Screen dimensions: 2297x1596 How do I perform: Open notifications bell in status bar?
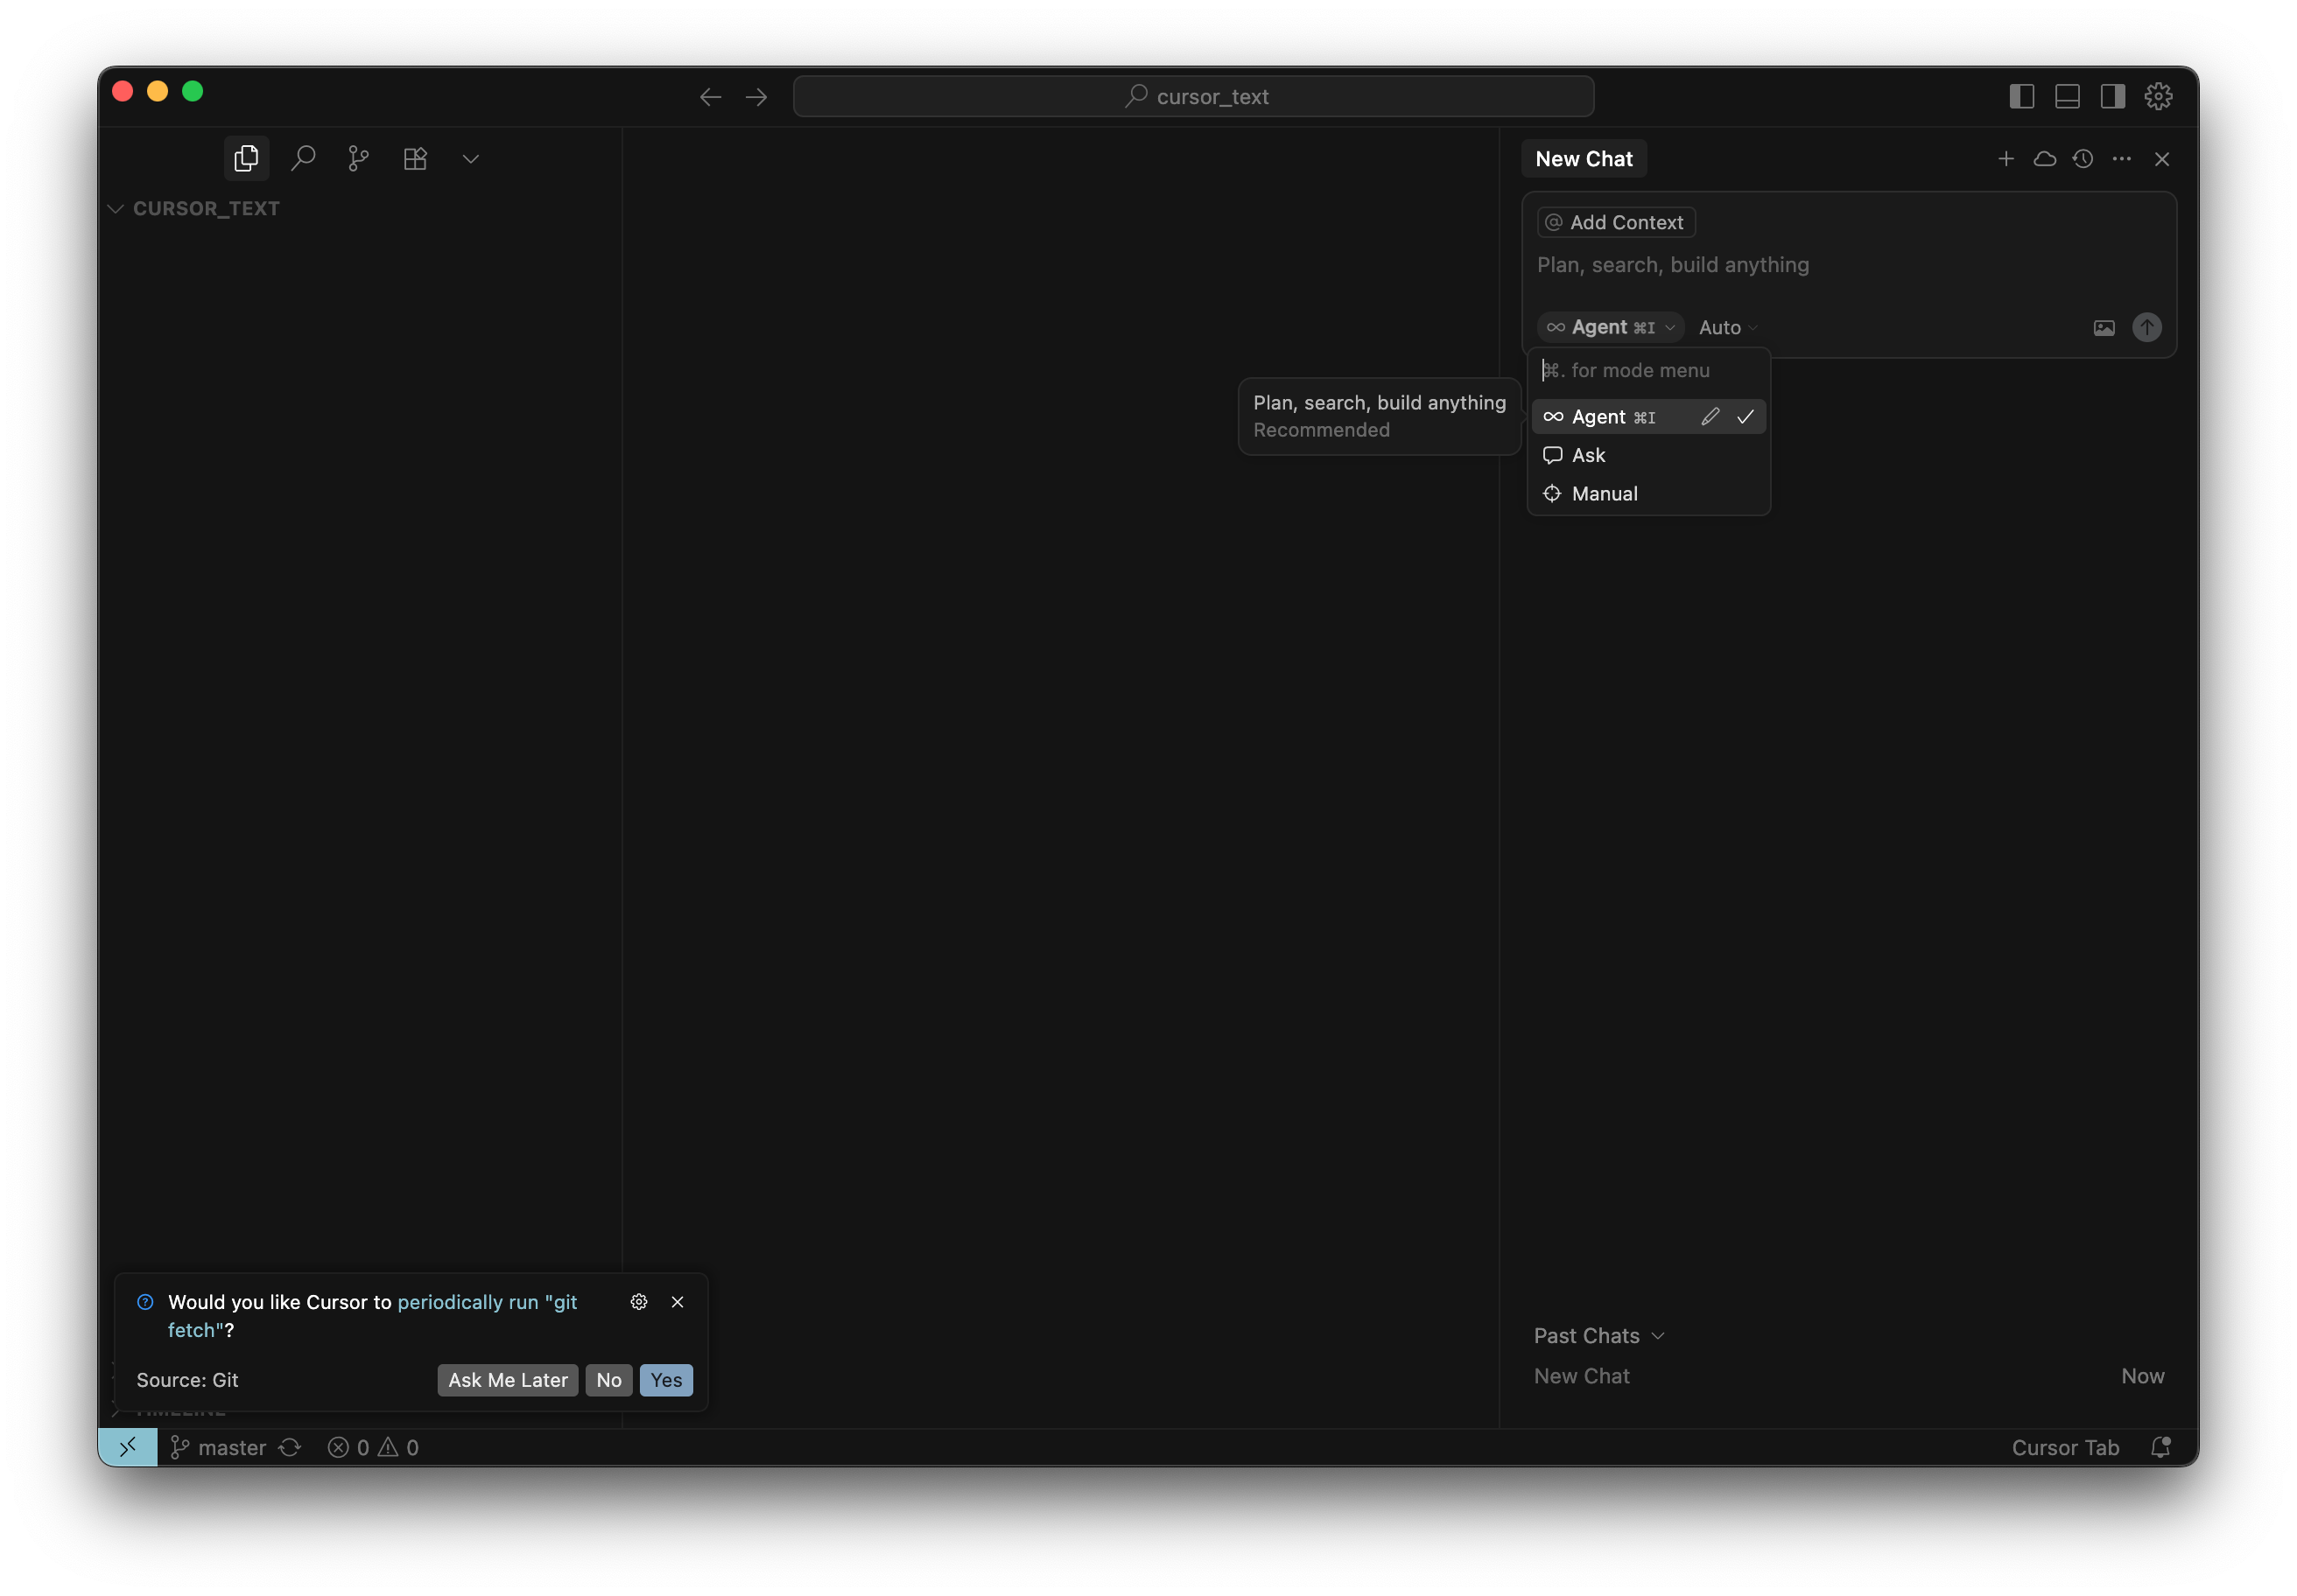click(2161, 1448)
